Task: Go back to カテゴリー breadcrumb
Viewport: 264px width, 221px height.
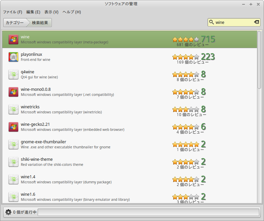Action: coord(15,23)
